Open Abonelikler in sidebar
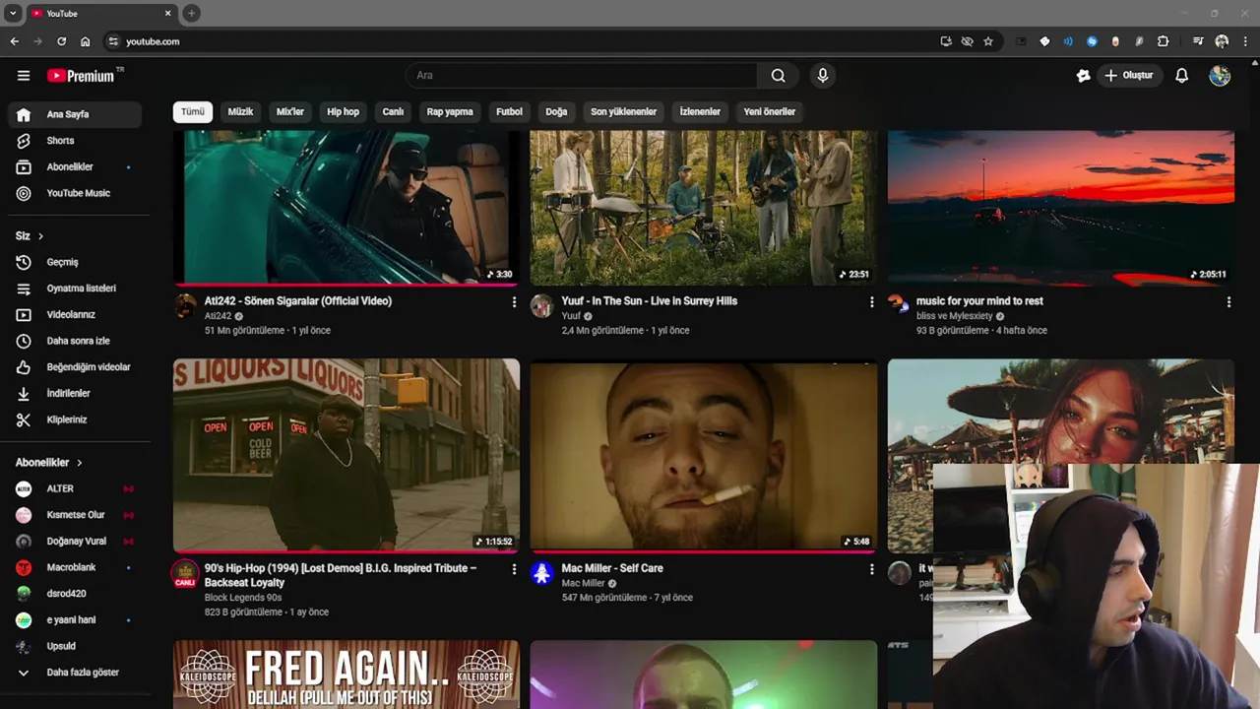Viewport: 1260px width, 709px height. click(75, 167)
